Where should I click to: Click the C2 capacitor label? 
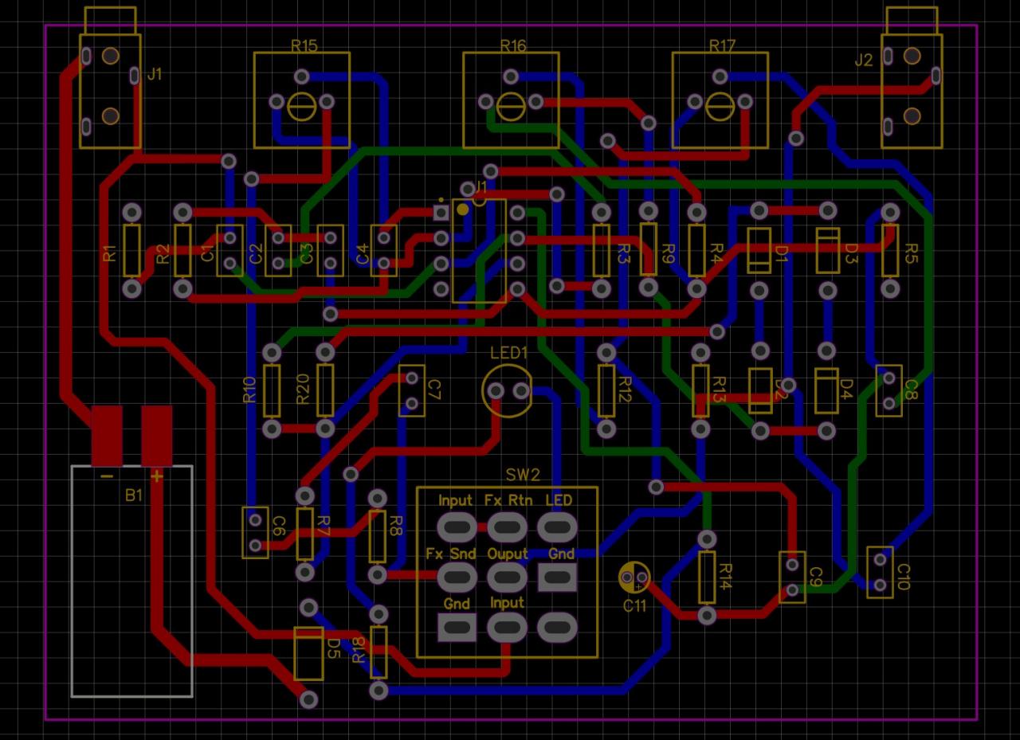256,254
